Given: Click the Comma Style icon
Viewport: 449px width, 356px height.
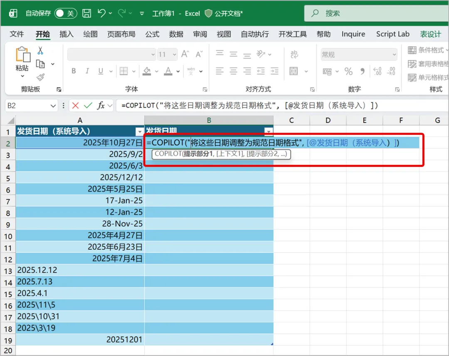Looking at the screenshot, I should coord(362,71).
